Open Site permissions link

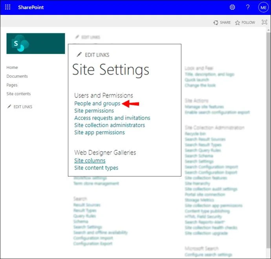94,111
